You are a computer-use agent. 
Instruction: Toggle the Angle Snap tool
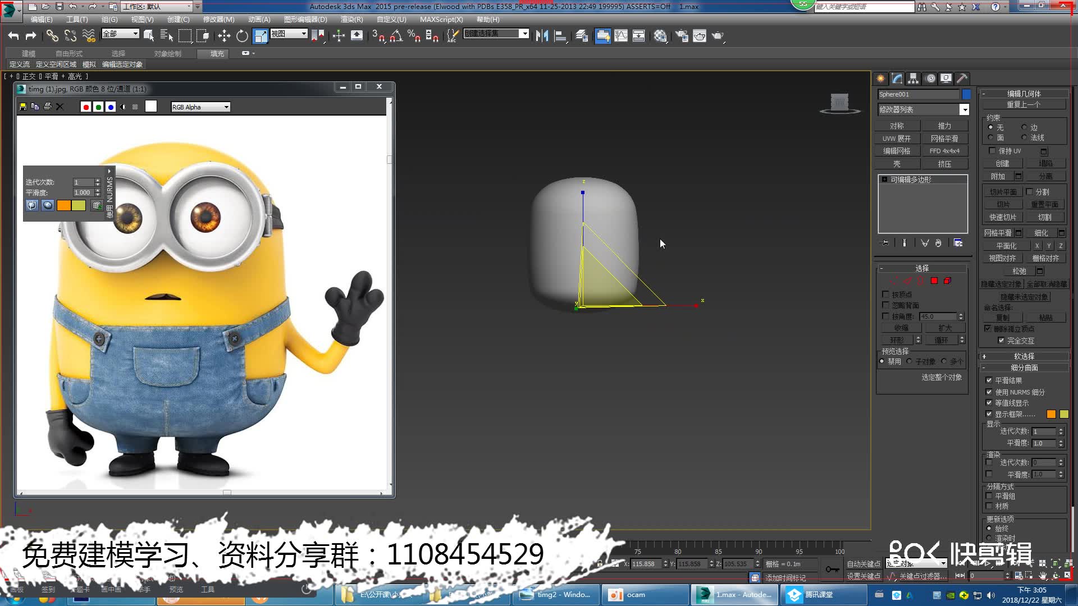coord(396,36)
